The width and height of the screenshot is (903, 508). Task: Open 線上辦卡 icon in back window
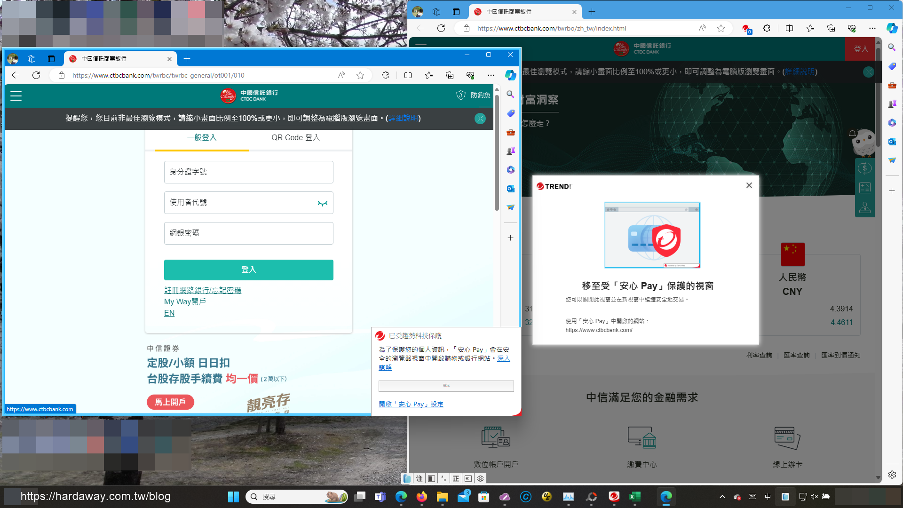point(787,437)
